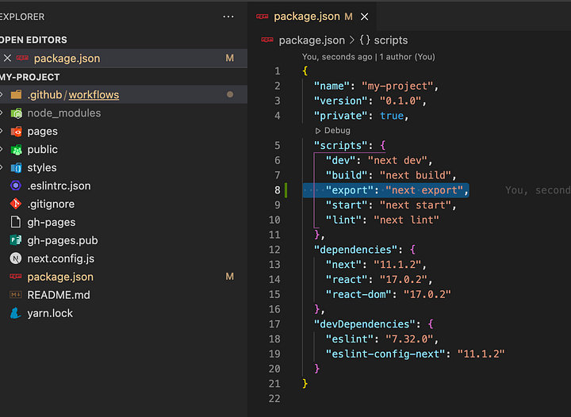Click the gh-pages.pub publisher icon
Image resolution: width=571 pixels, height=417 pixels.
16,240
